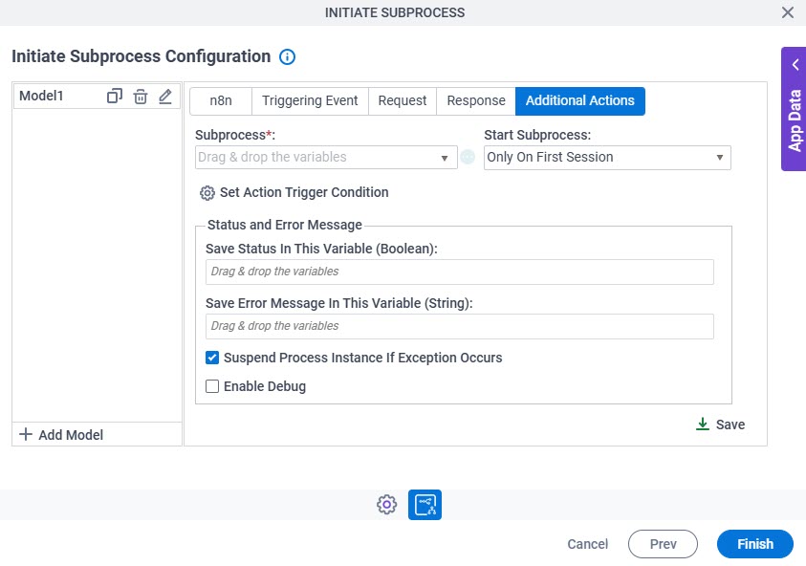Click the Save text button

(730, 424)
